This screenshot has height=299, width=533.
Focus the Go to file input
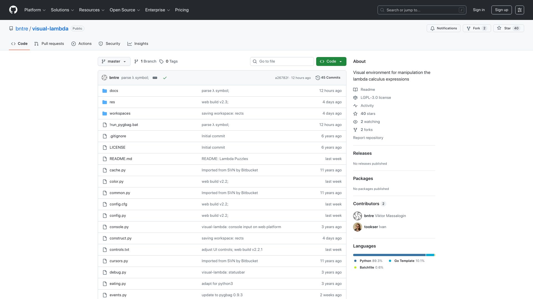tap(282, 61)
